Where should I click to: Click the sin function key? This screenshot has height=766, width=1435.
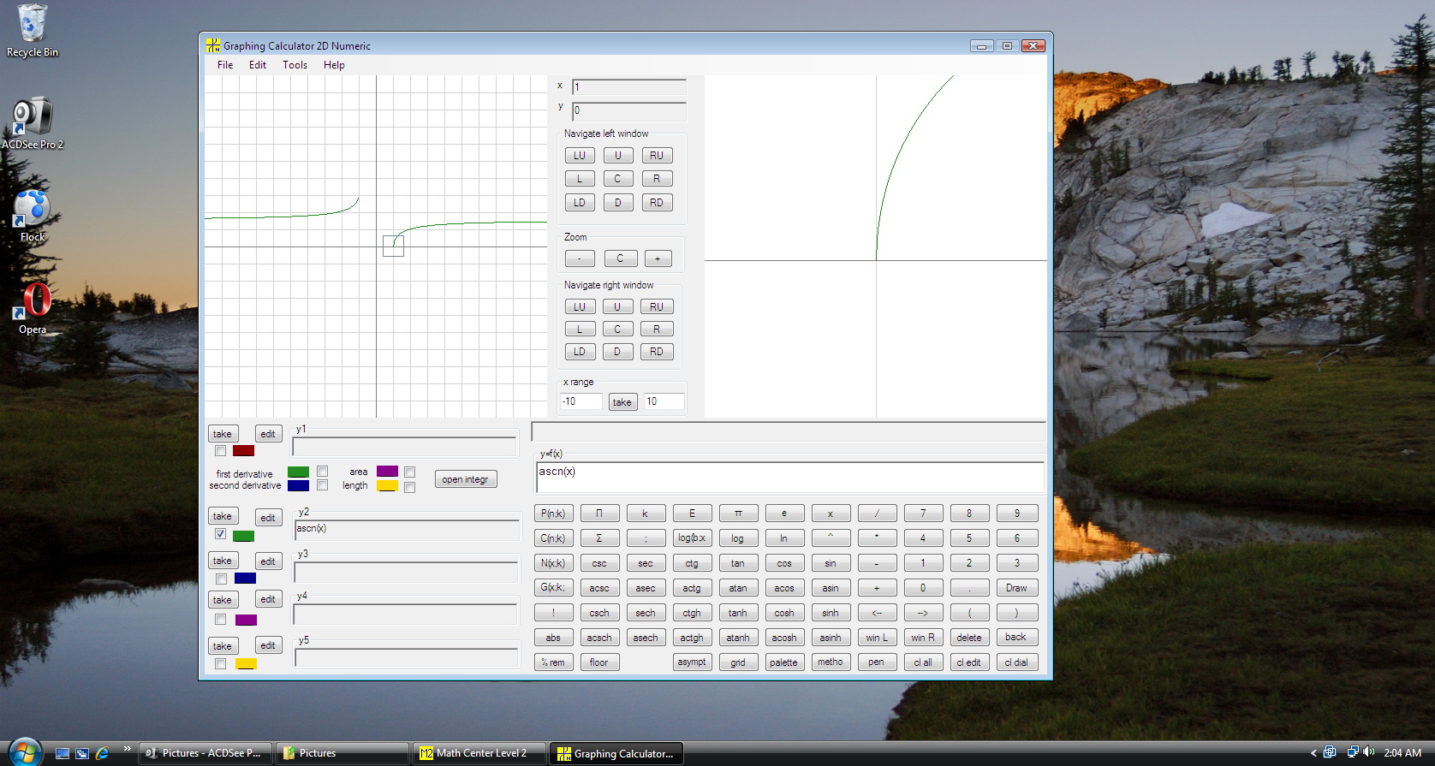[831, 563]
